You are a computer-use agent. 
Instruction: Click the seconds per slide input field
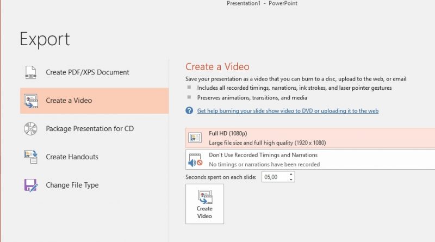[x=275, y=177]
